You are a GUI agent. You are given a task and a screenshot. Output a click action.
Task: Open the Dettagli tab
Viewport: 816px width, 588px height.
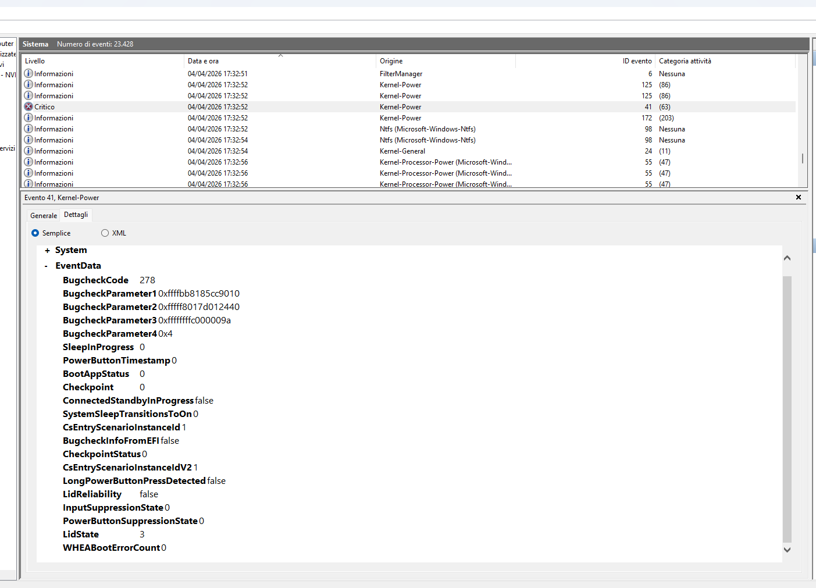tap(76, 215)
